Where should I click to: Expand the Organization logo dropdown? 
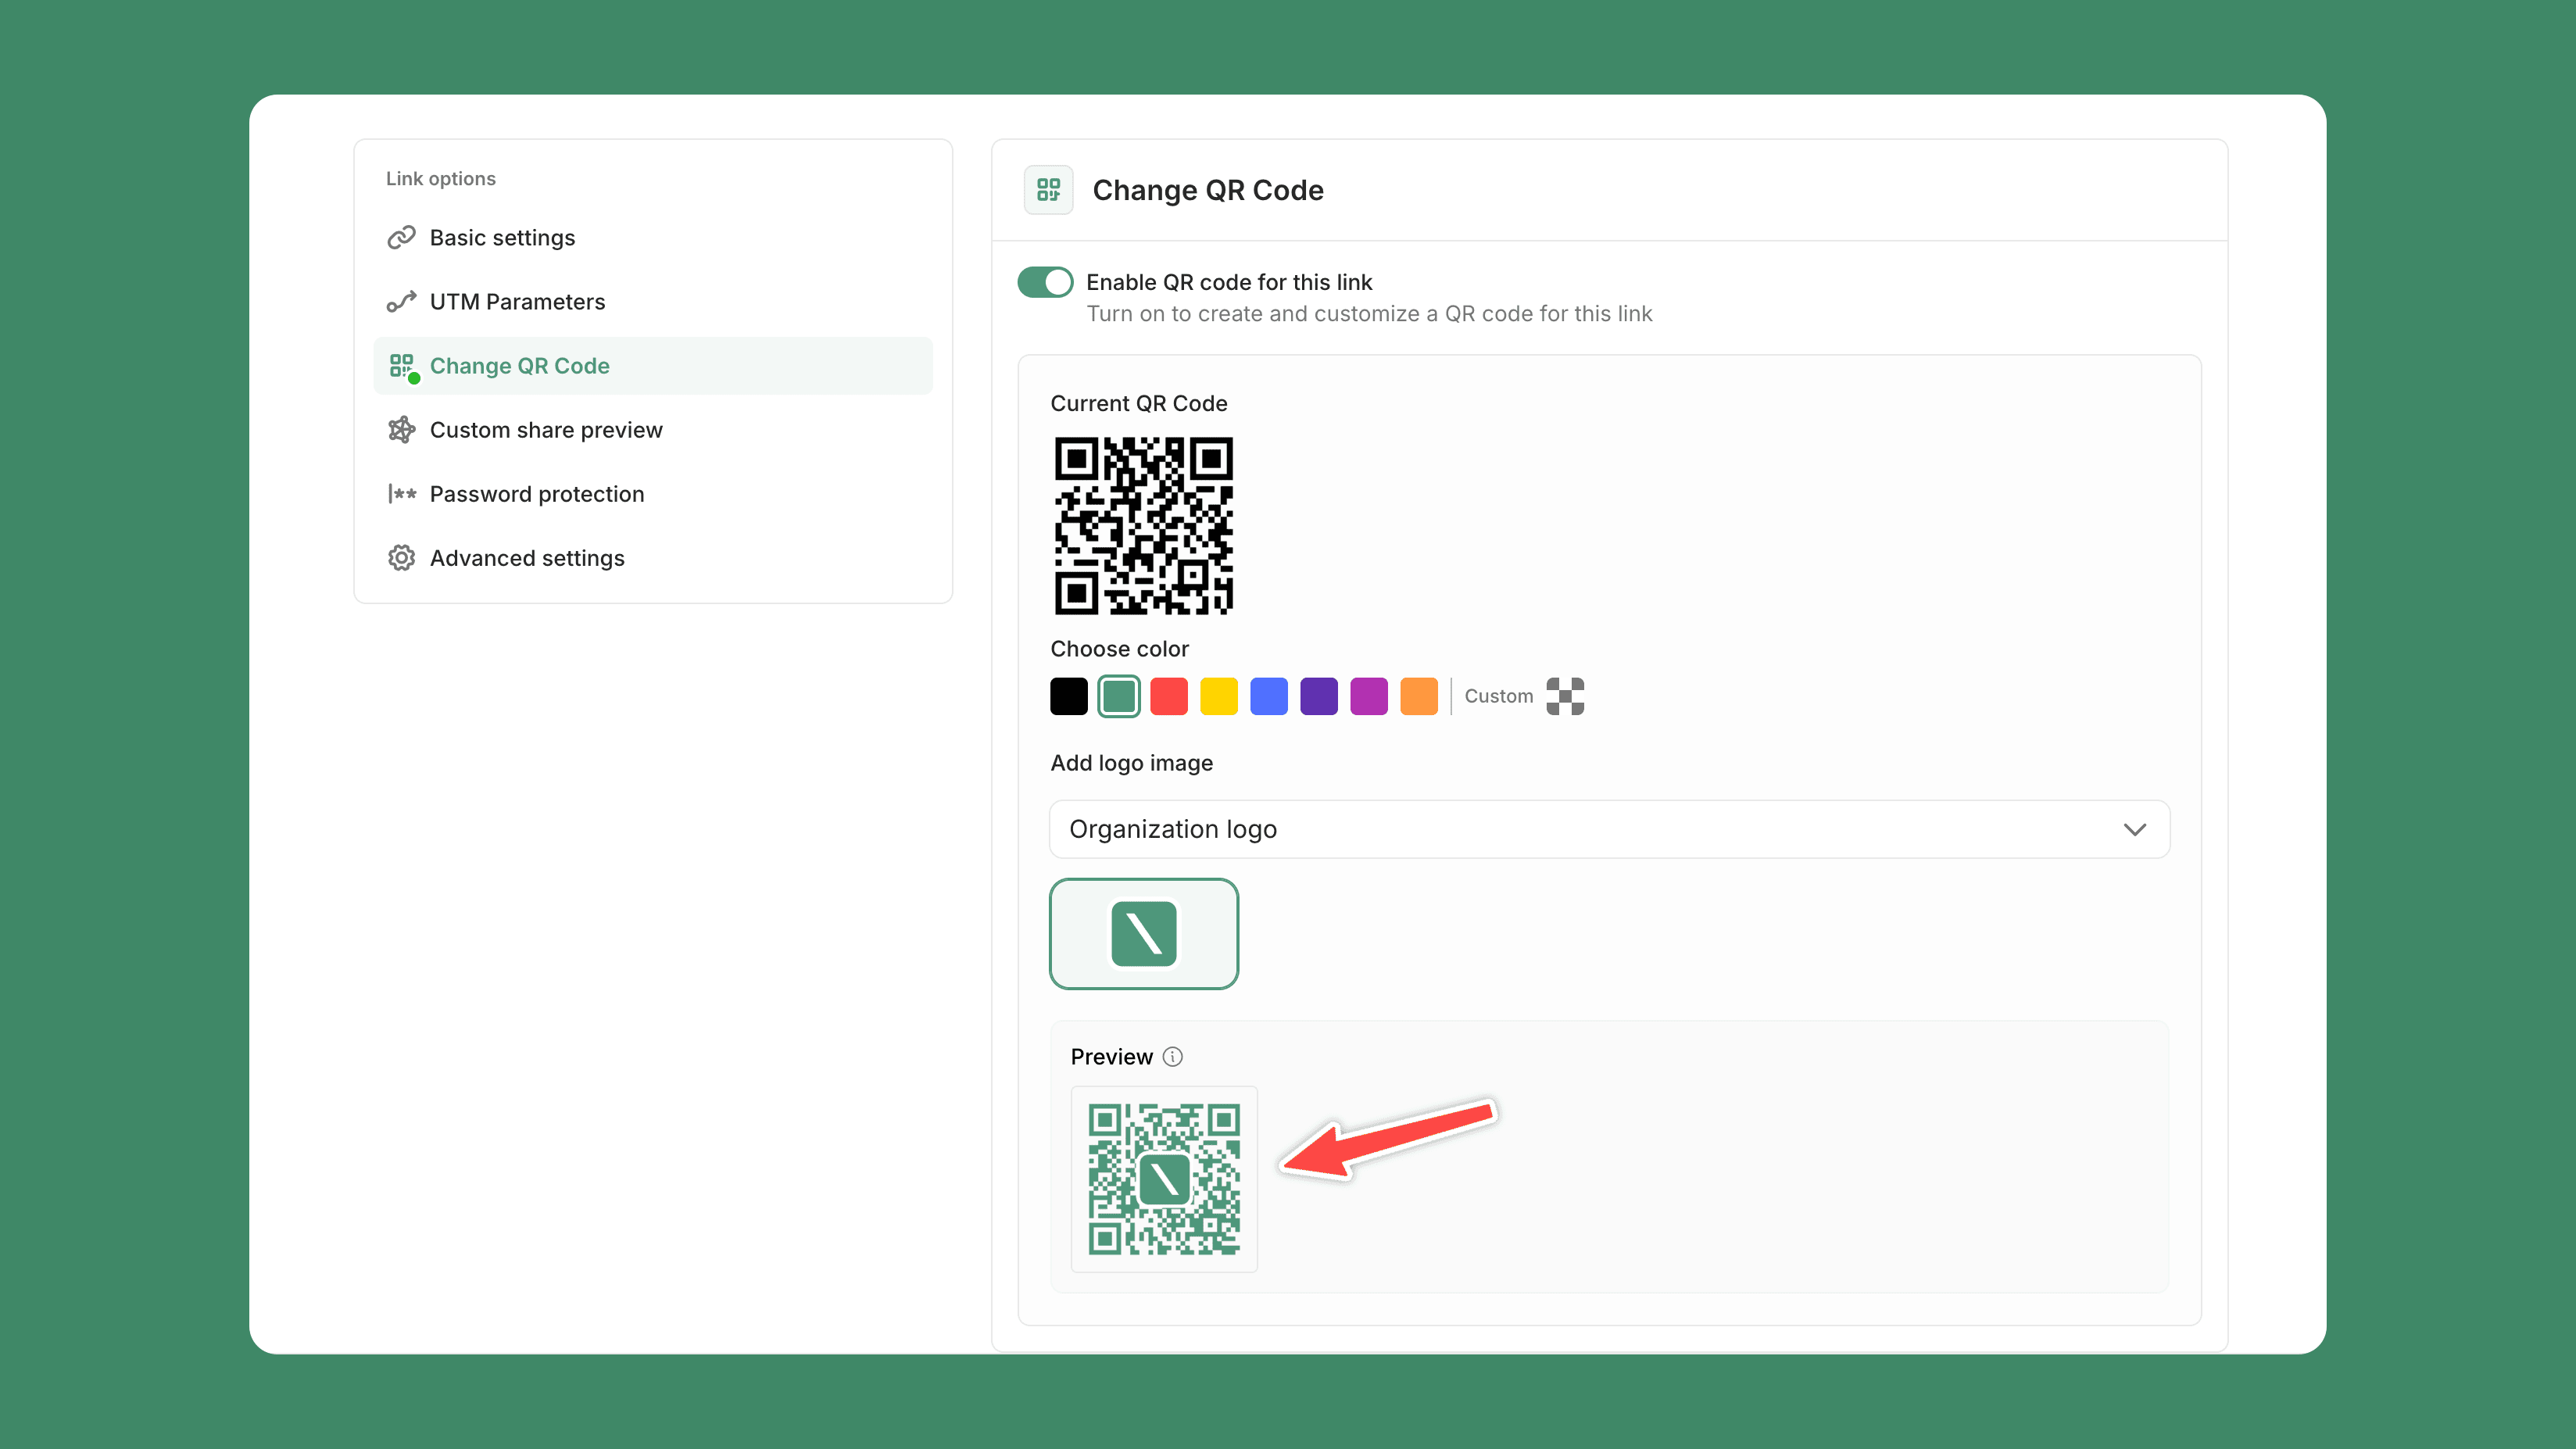point(1609,829)
